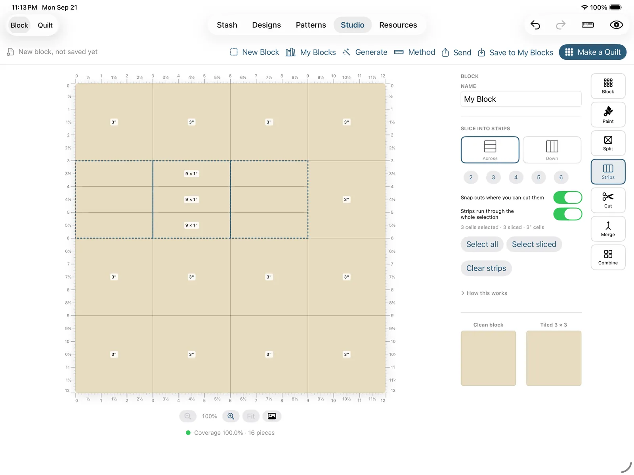
Task: Open the Combine tool
Action: (x=608, y=257)
